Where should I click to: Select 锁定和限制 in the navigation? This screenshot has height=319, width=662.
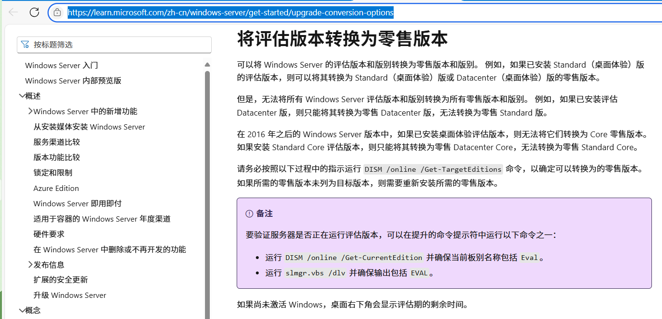click(53, 173)
